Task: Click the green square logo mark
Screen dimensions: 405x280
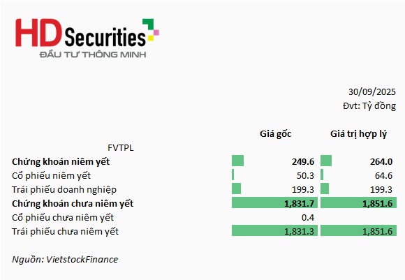Action: (149, 24)
